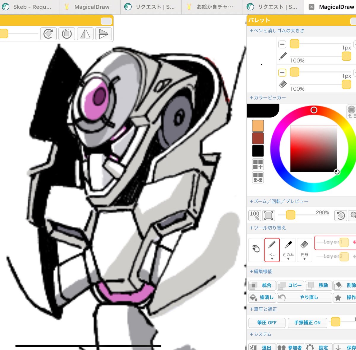Click the eraser opacity 100% slider thumb
This screenshot has width=356, height=350.
(x=346, y=84)
